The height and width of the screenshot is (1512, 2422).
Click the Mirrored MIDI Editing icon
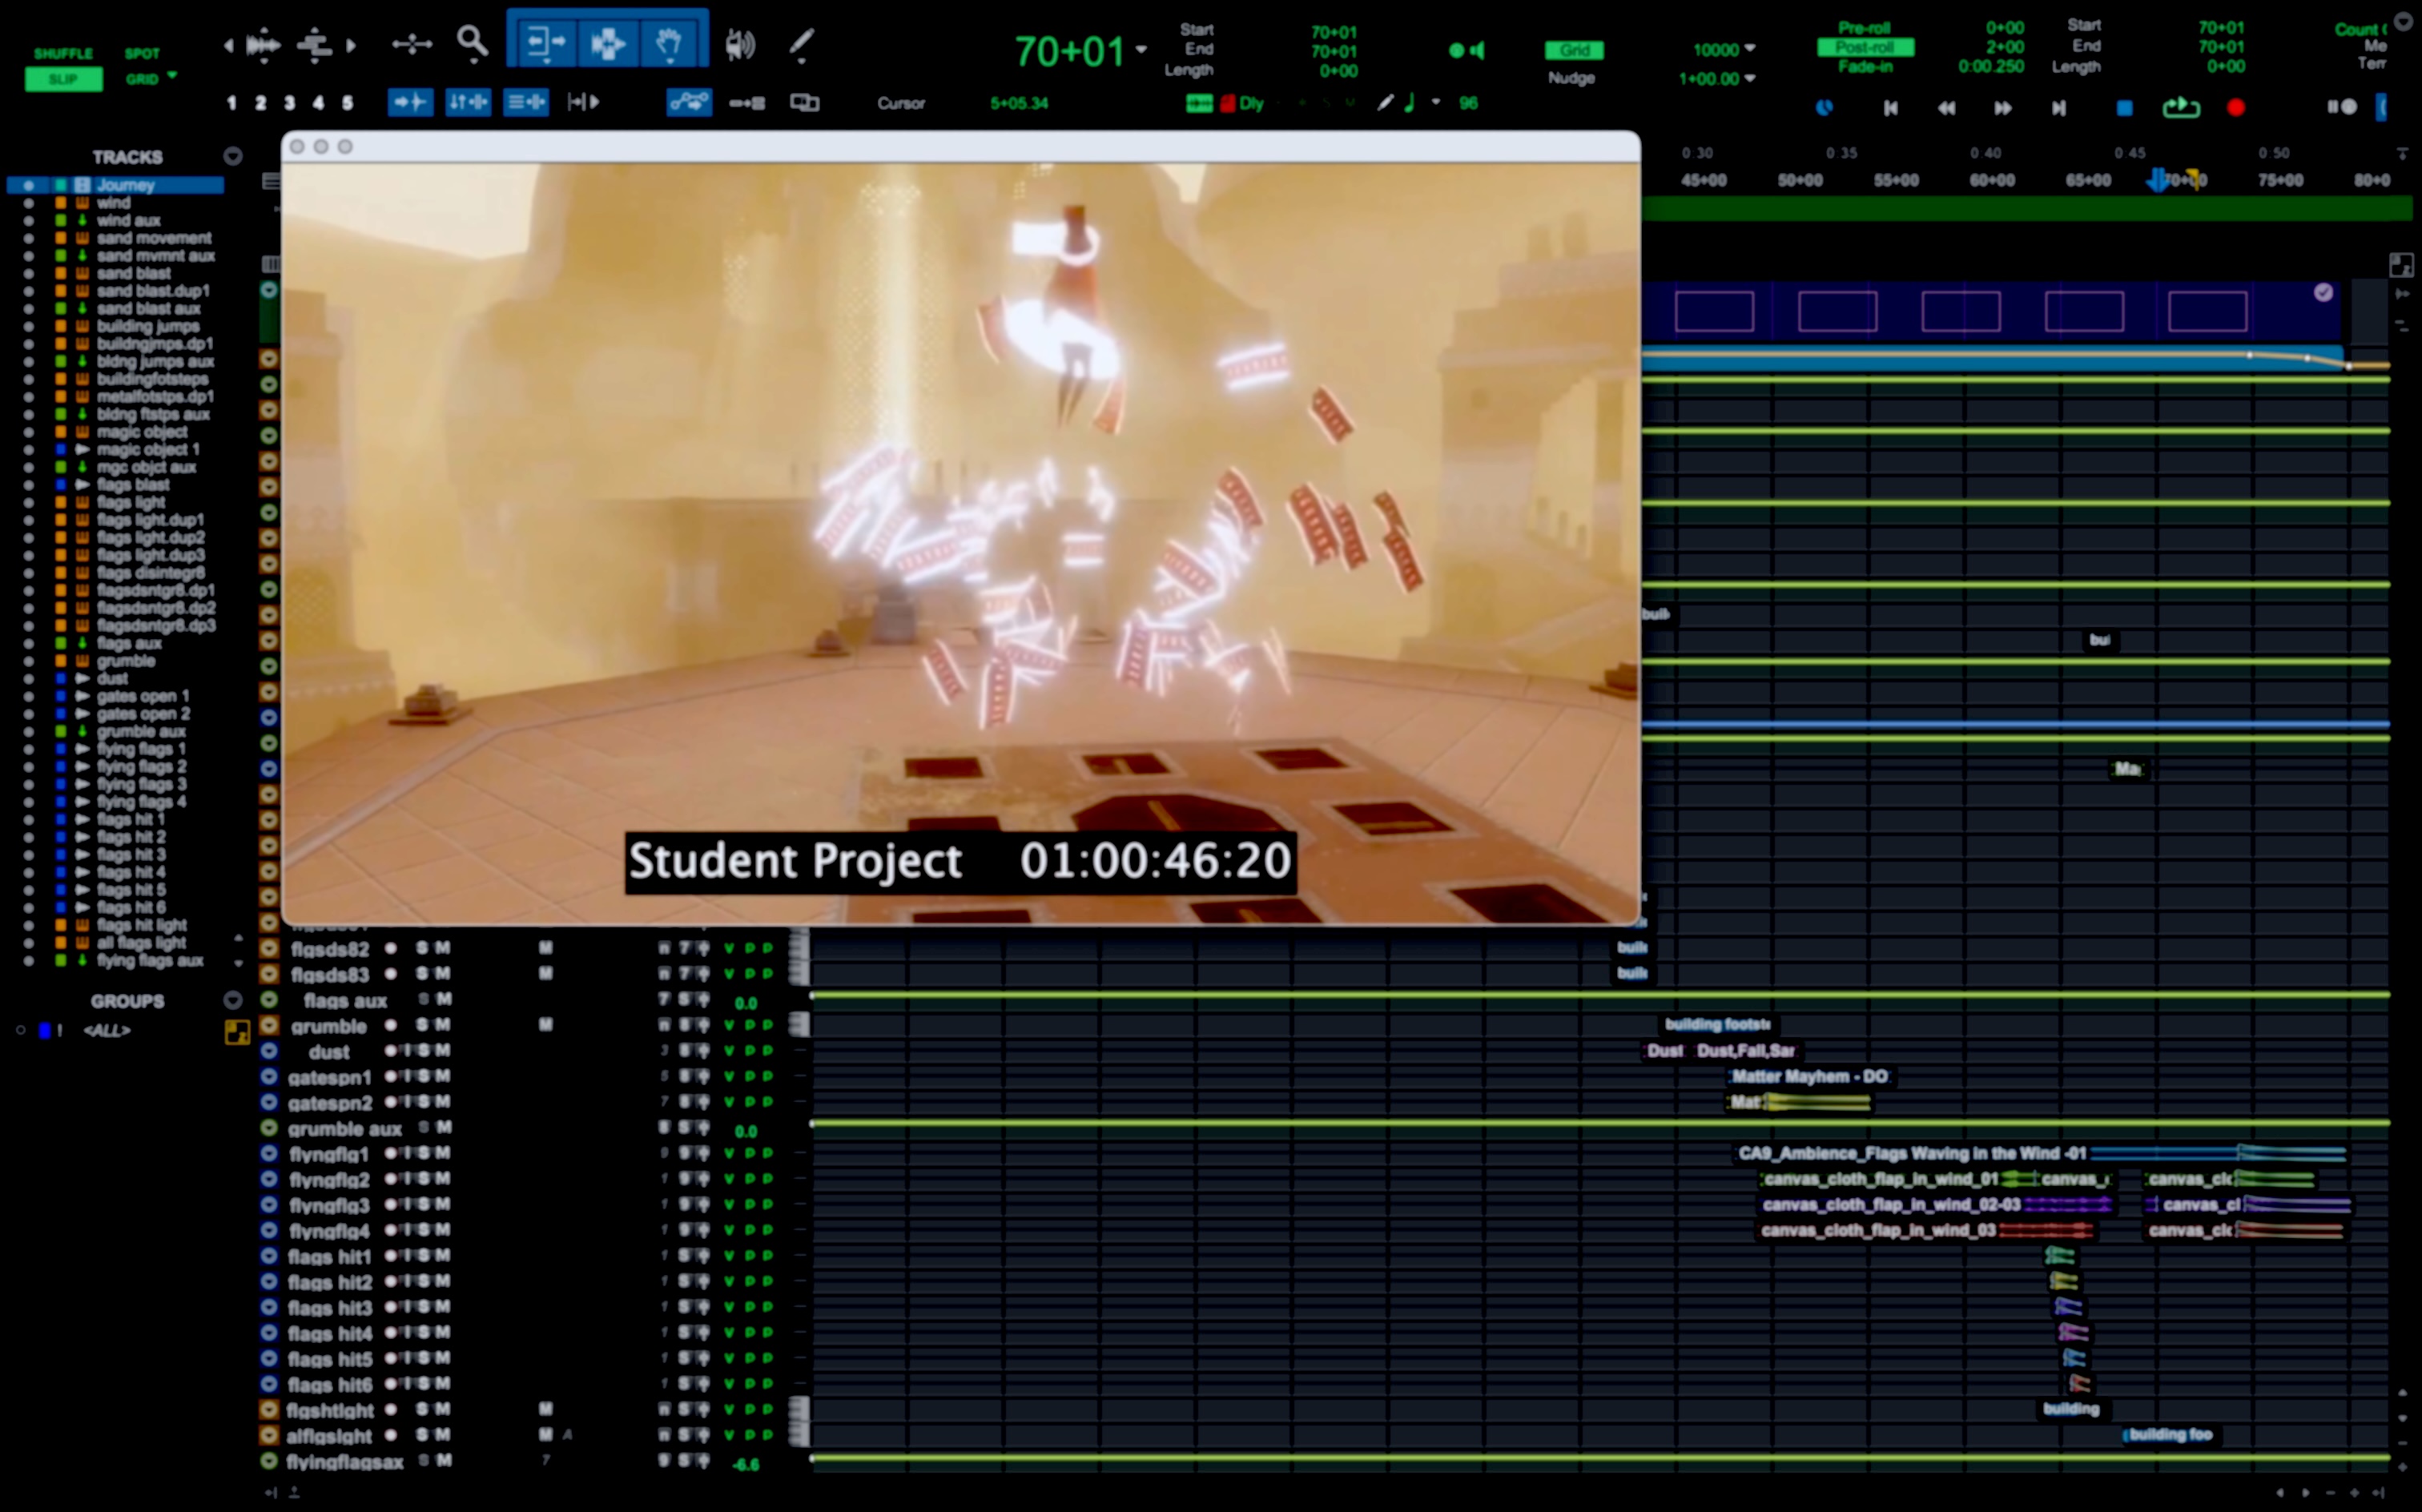(747, 102)
